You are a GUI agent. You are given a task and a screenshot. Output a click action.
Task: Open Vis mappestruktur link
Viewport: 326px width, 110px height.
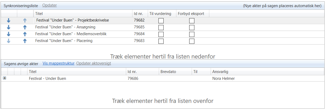[x=58, y=63]
